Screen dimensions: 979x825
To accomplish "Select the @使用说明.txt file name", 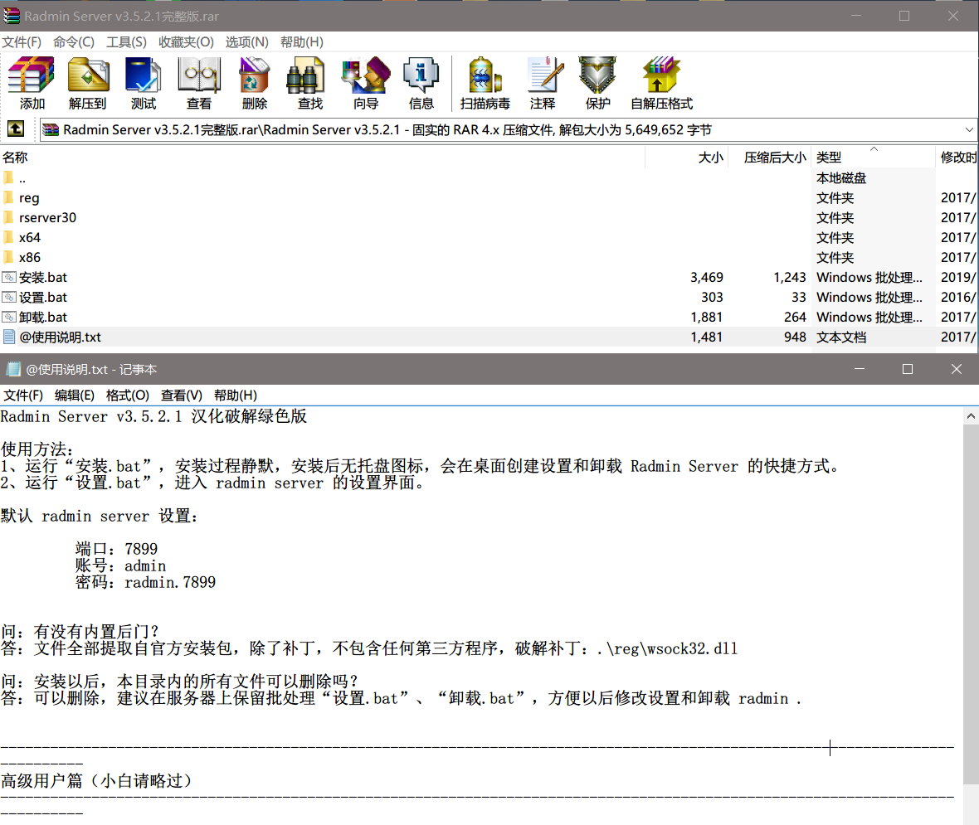I will pyautogui.click(x=60, y=337).
